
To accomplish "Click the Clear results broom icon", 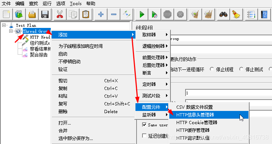I will pyautogui.click(x=195, y=14).
